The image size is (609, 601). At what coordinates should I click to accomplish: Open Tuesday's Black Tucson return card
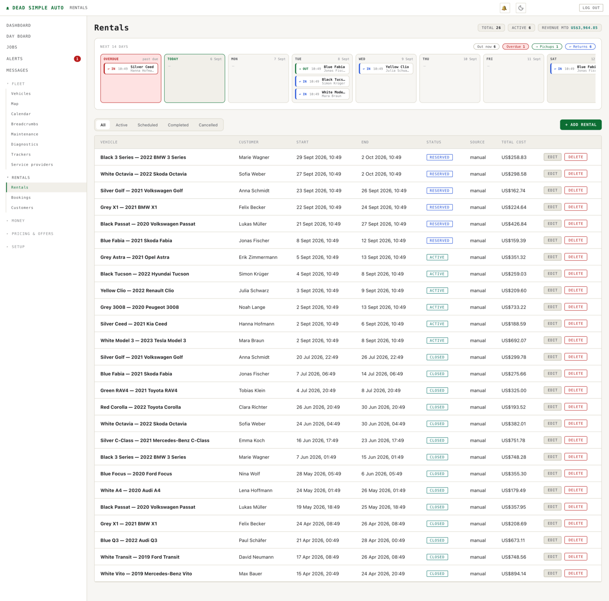tap(322, 81)
